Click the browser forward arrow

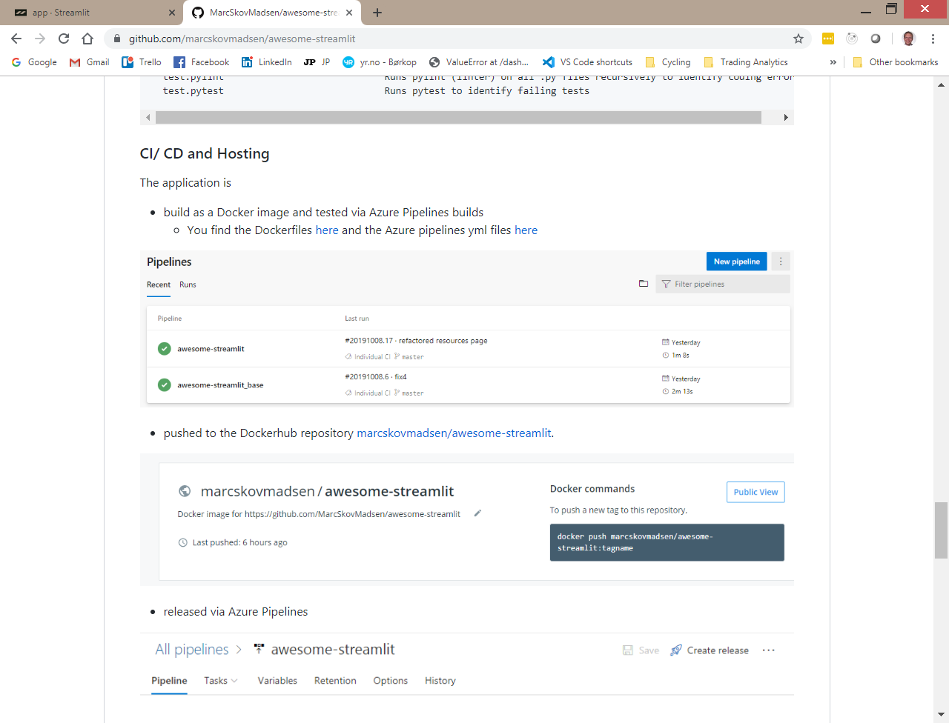tap(40, 39)
